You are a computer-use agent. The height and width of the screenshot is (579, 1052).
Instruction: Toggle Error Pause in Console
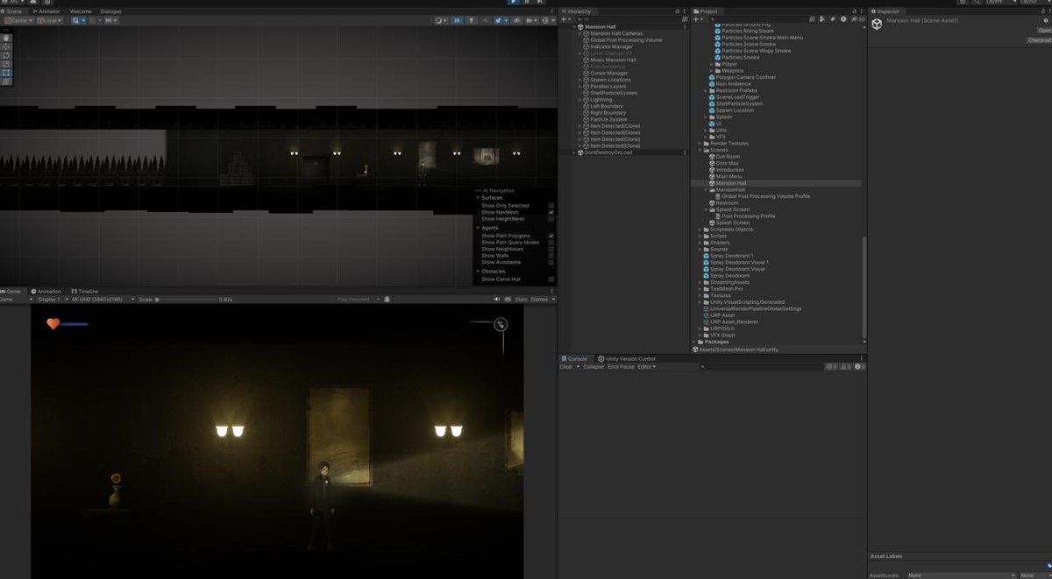click(x=621, y=367)
